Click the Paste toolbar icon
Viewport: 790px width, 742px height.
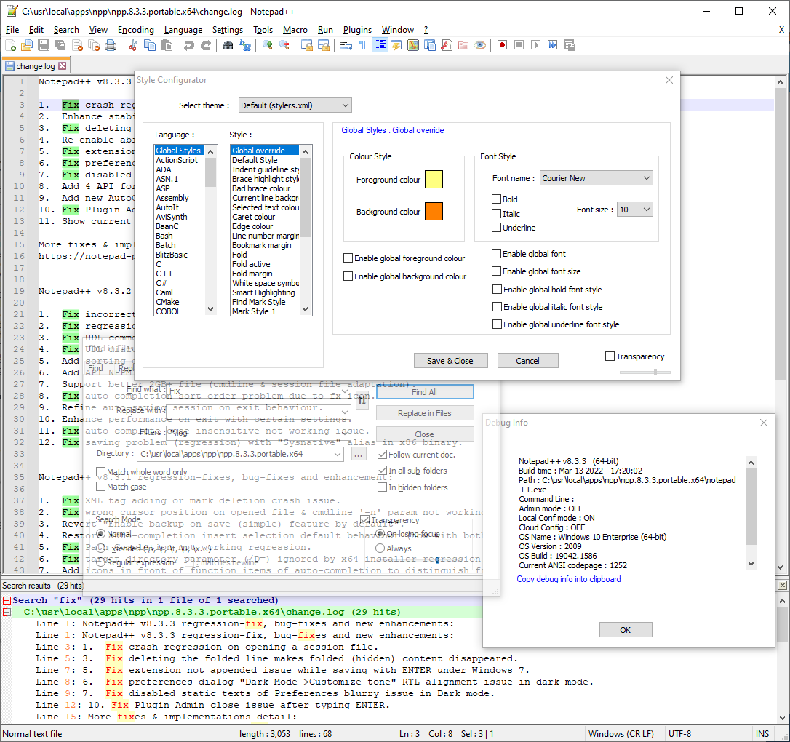(x=167, y=45)
